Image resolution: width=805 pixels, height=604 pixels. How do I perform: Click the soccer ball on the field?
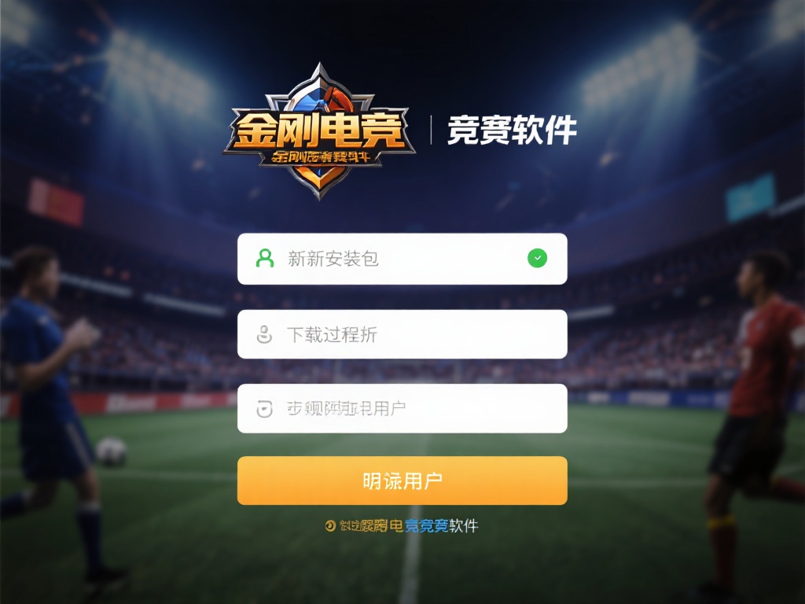coord(111,451)
